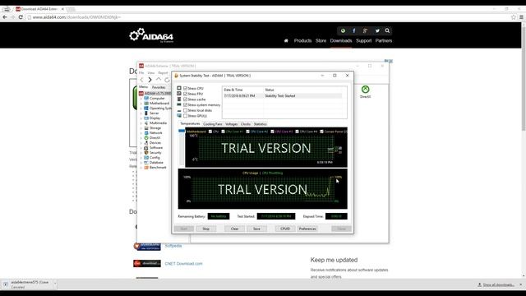526x296 pixels.
Task: Click the CNET download badge
Action: click(147, 263)
